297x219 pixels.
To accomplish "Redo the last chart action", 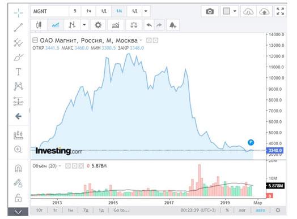I will coord(159,25).
